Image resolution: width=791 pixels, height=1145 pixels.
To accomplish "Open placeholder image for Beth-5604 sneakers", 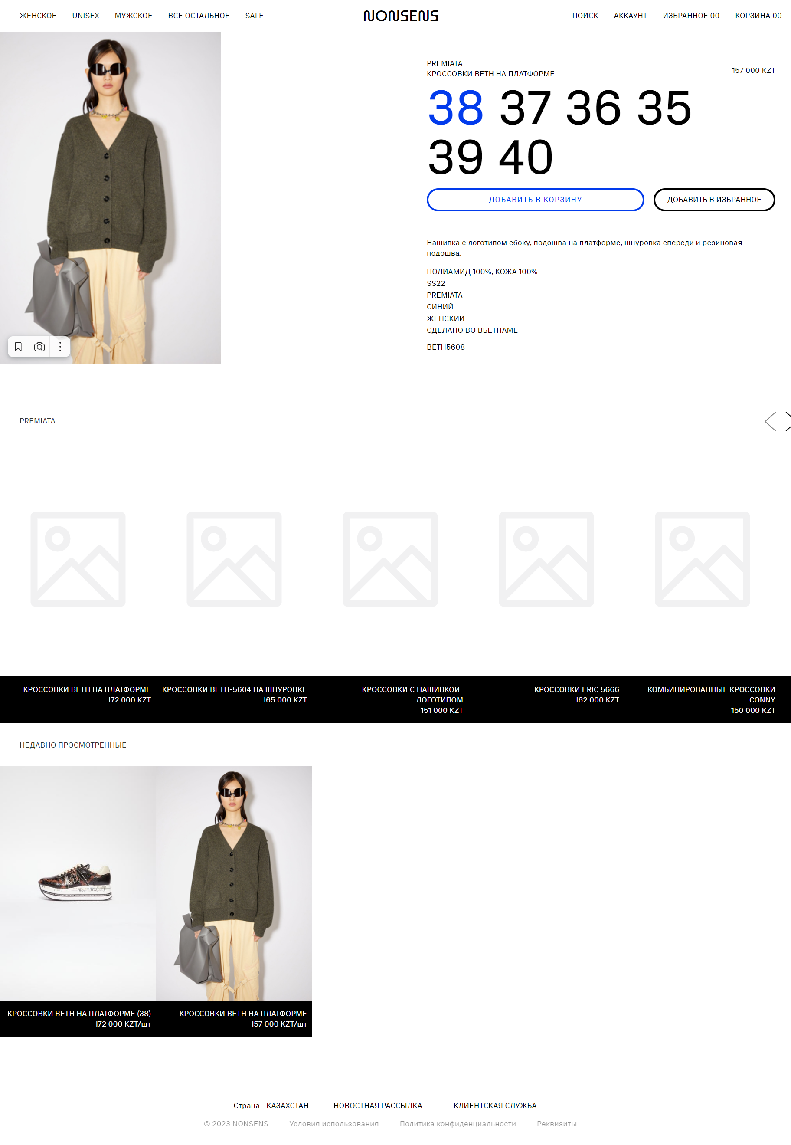I will tap(234, 559).
